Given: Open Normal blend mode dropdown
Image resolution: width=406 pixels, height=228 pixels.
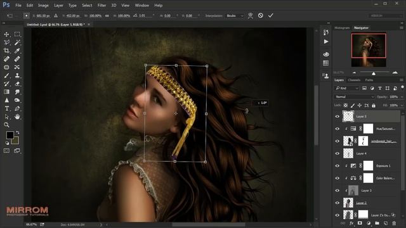Looking at the screenshot, I should 354,97.
